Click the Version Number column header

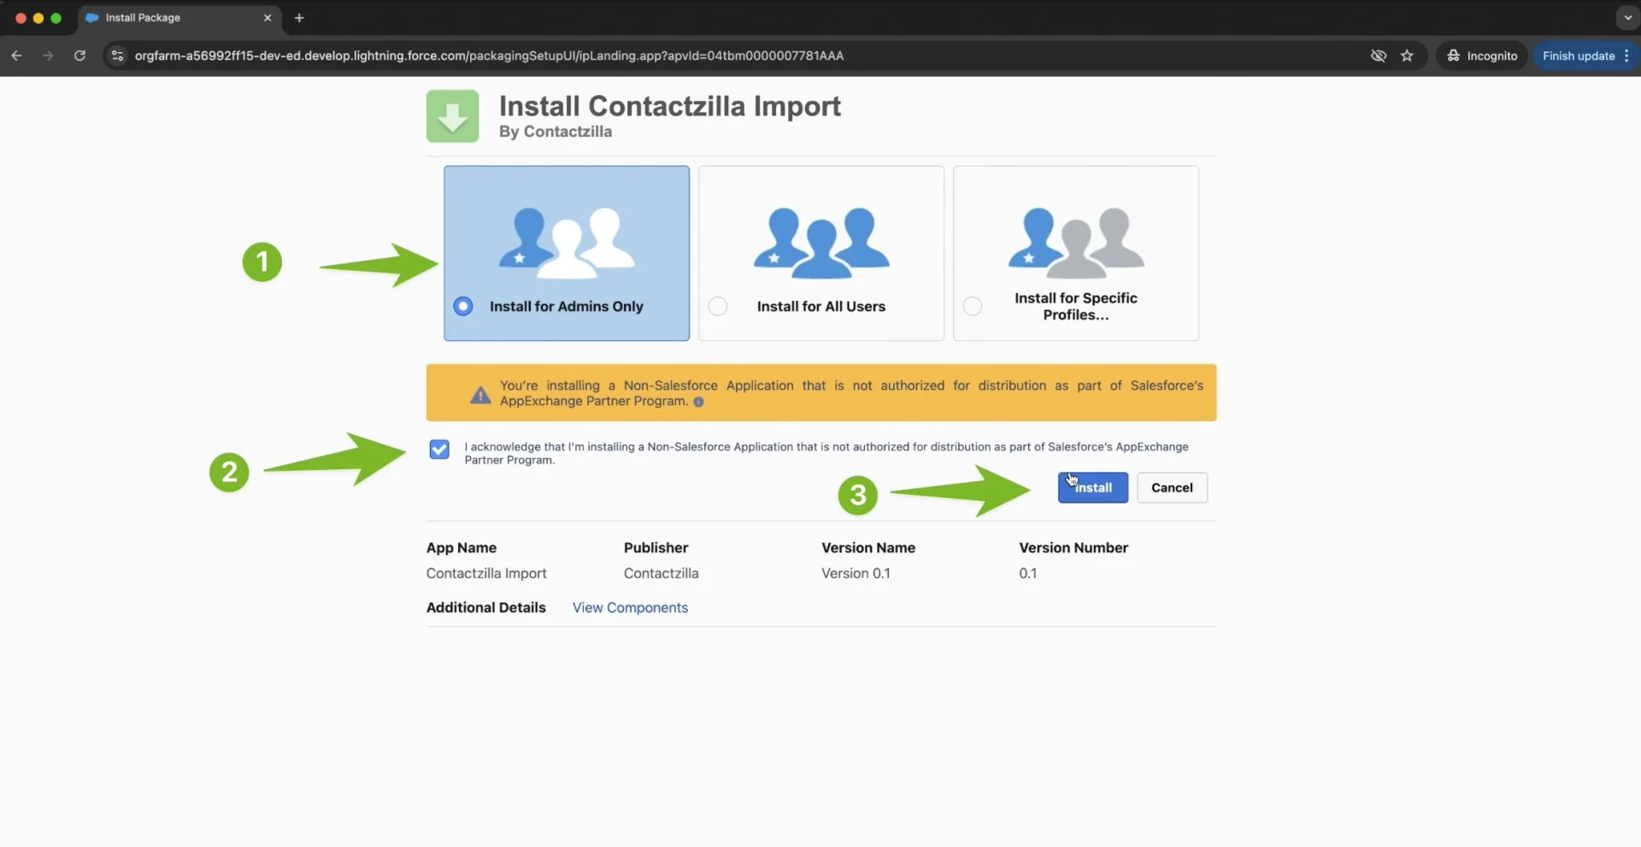[1073, 548]
